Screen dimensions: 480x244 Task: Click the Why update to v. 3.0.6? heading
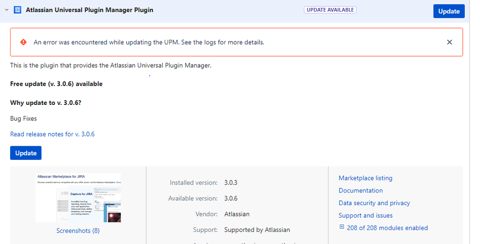(x=46, y=103)
